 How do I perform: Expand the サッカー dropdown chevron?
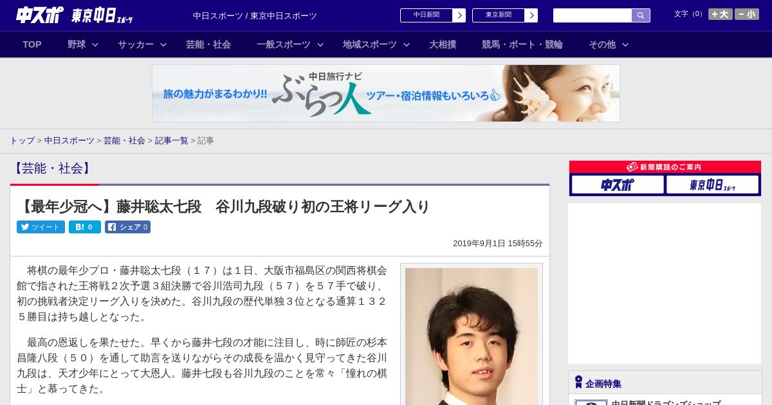click(163, 44)
